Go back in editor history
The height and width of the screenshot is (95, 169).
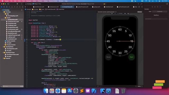pos(27,7)
